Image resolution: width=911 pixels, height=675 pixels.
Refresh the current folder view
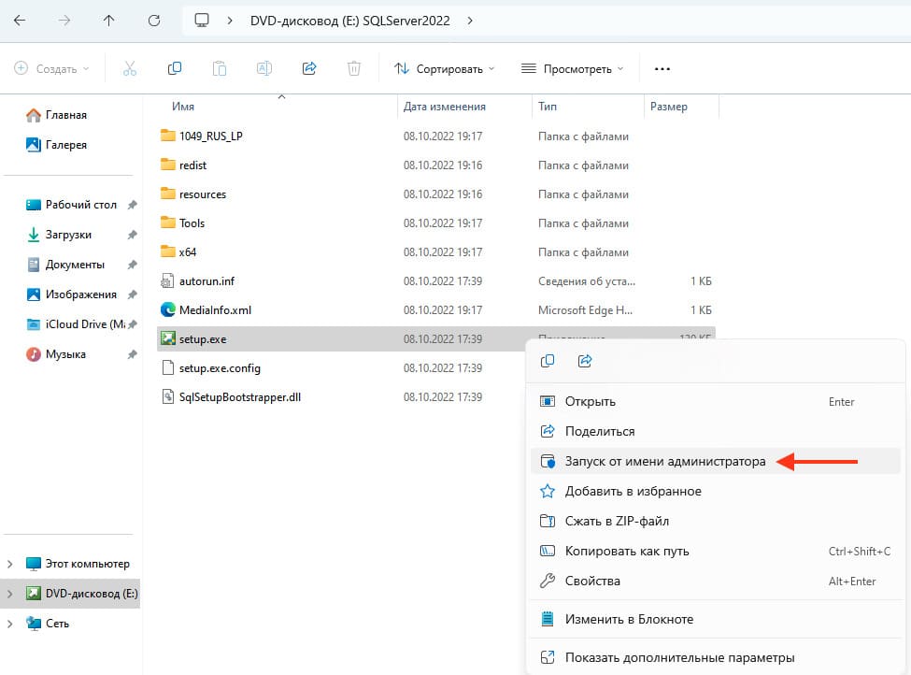(154, 21)
